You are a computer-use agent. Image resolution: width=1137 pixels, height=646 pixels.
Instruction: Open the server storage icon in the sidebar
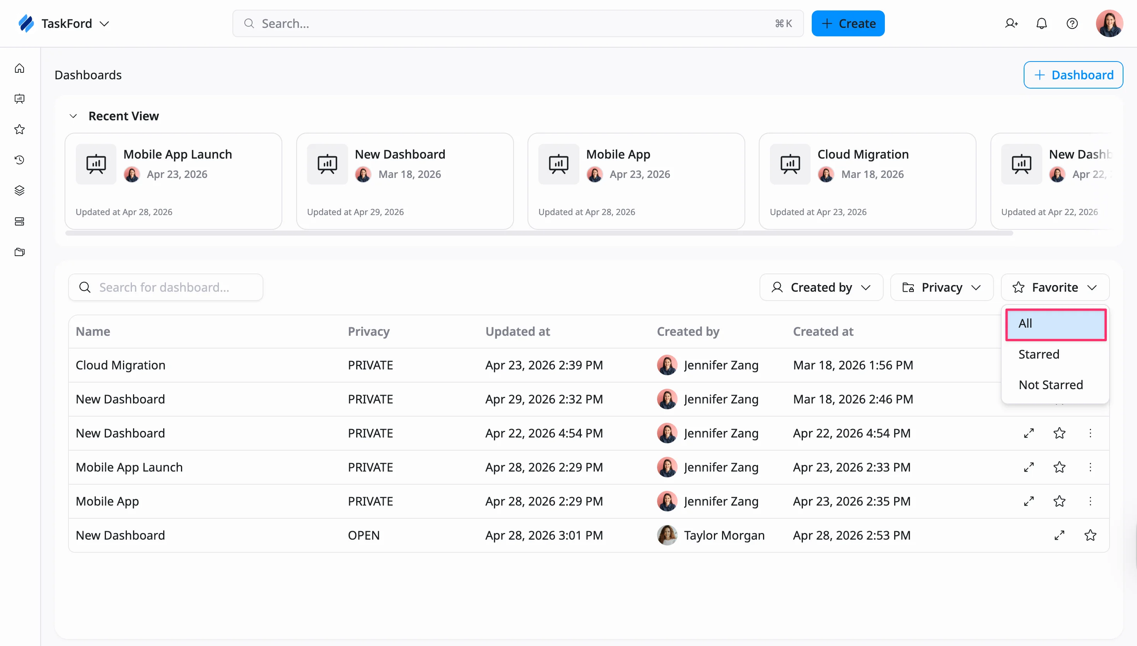click(x=19, y=221)
